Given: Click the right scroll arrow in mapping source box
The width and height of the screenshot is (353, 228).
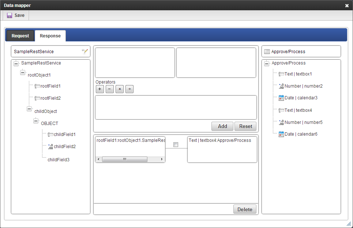Looking at the screenshot, I should click(162, 159).
